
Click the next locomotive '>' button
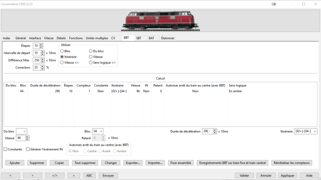tap(32, 176)
